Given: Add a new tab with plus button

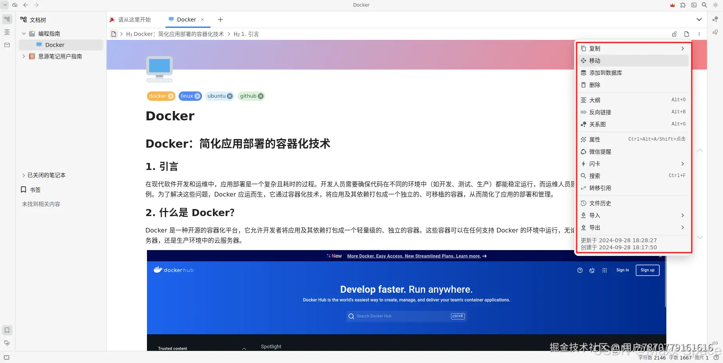Looking at the screenshot, I should (220, 20).
